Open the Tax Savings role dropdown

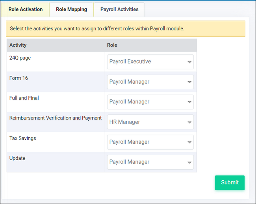click(150, 142)
